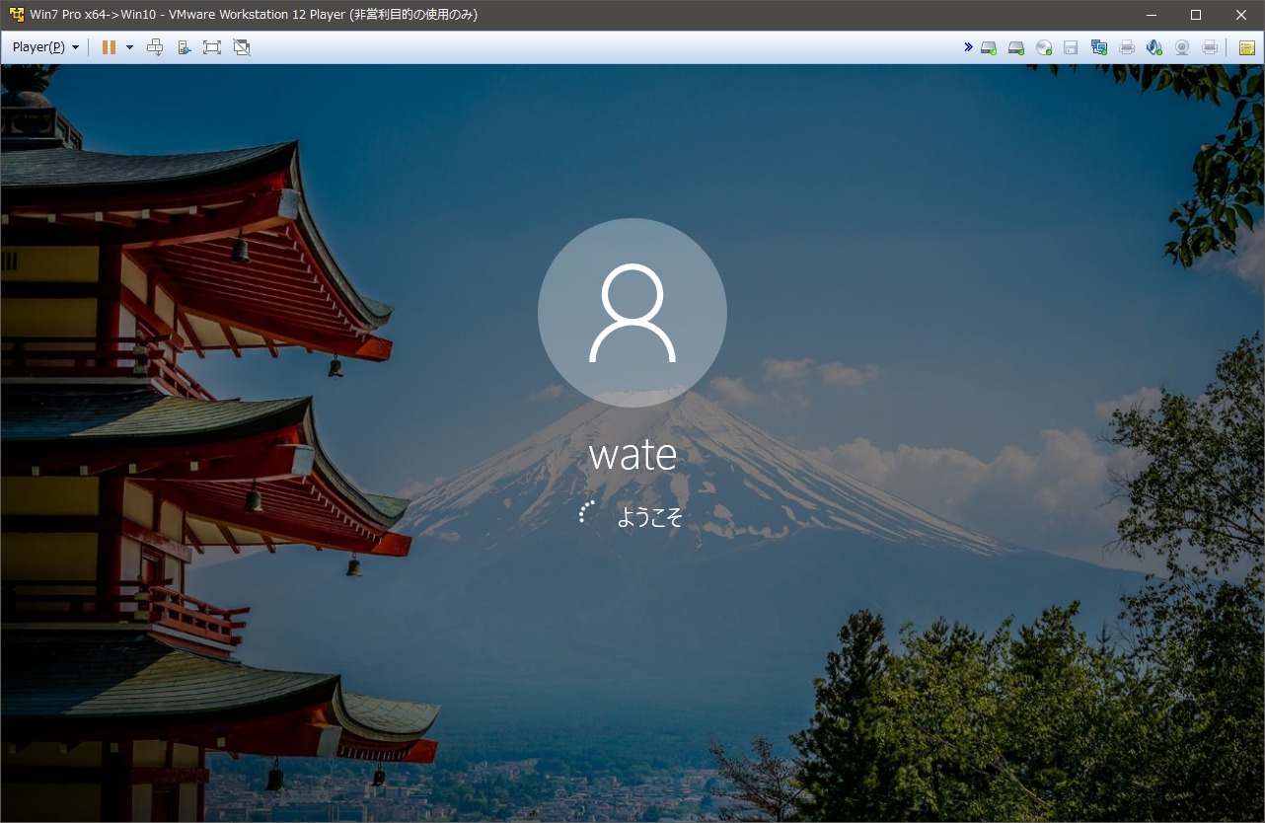Minimize the VMware Player window
The image size is (1265, 823).
(x=1151, y=15)
